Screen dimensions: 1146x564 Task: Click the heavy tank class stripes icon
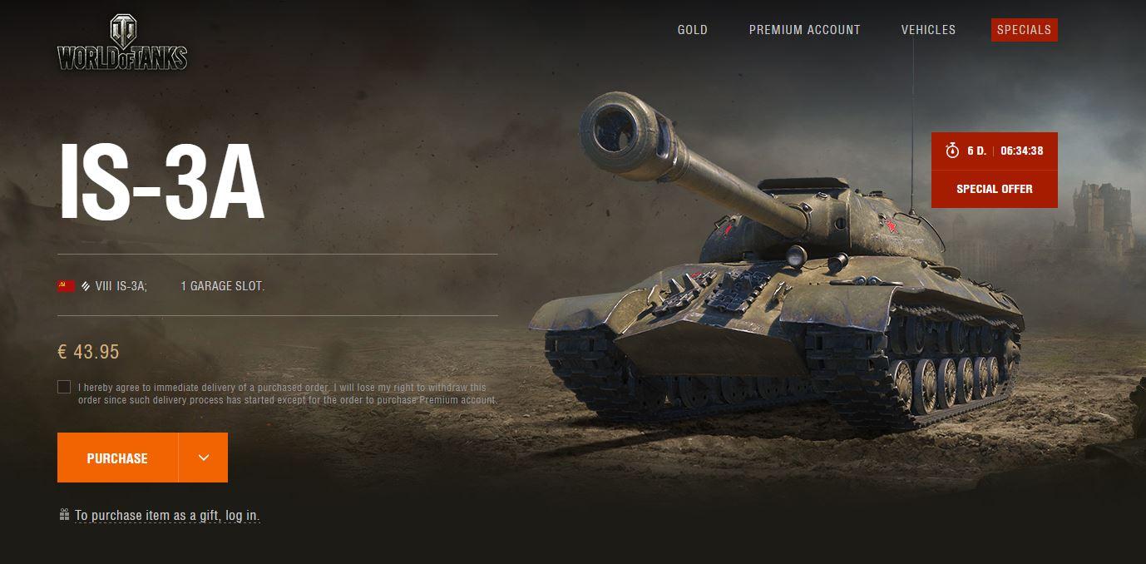(x=86, y=286)
